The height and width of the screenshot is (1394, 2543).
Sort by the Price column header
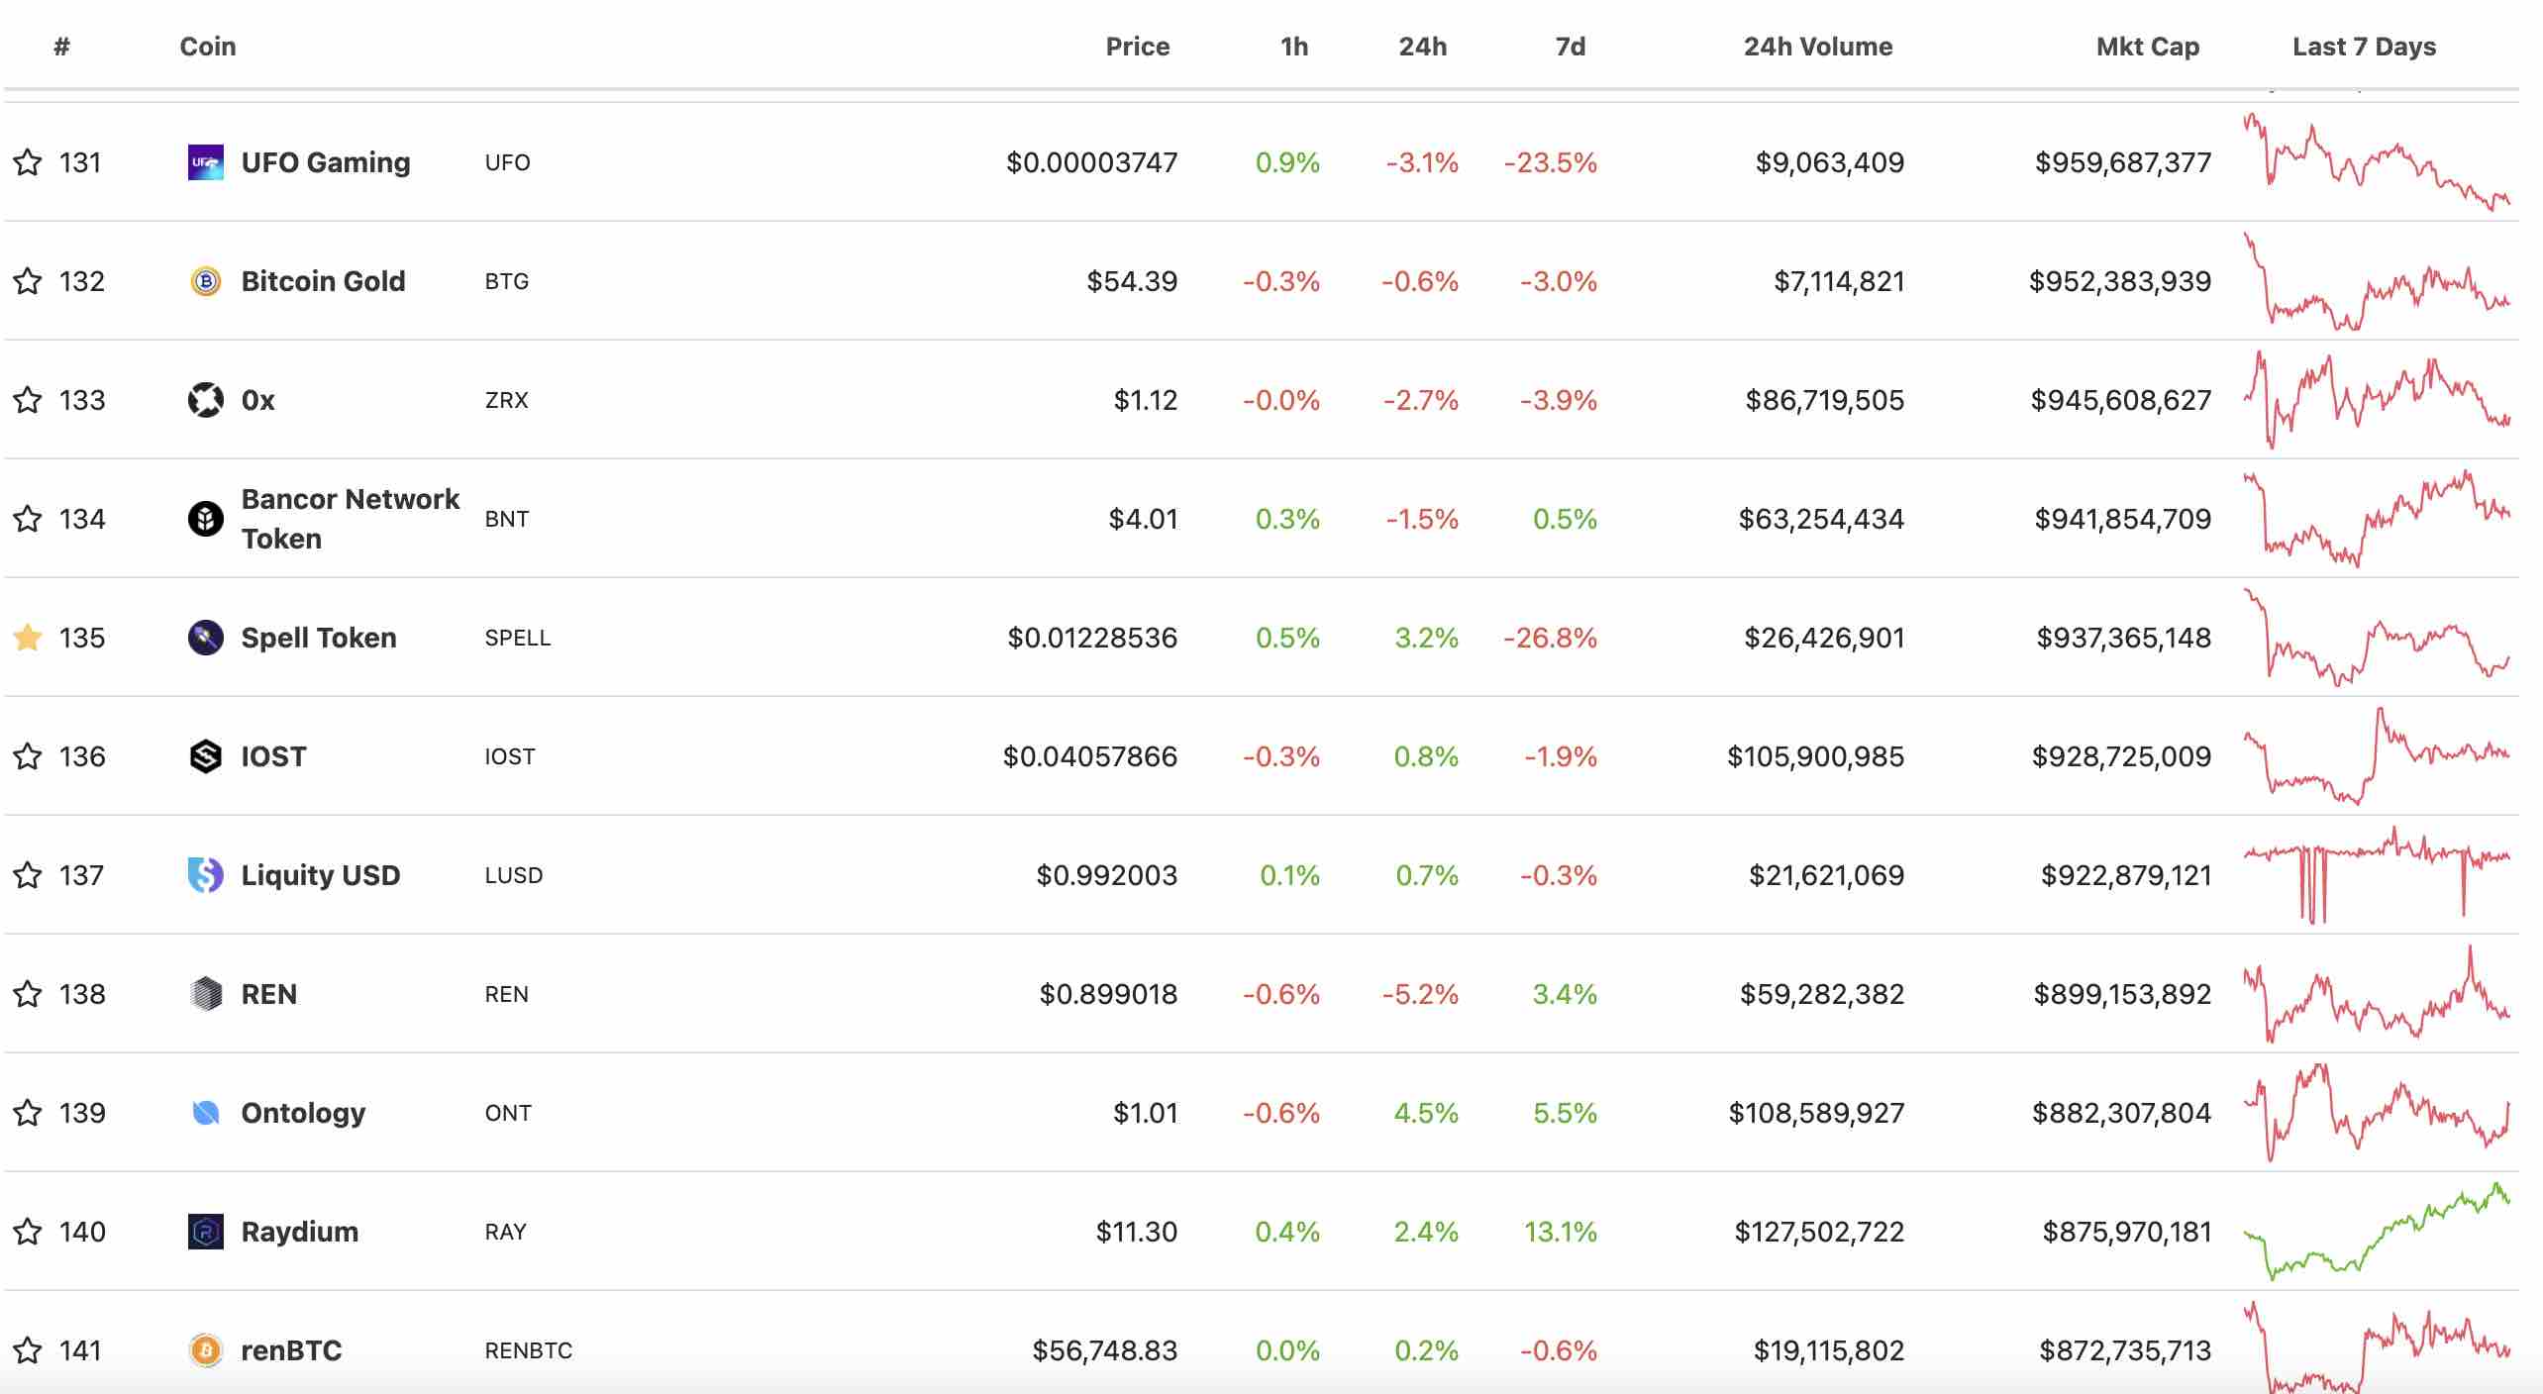1138,47
